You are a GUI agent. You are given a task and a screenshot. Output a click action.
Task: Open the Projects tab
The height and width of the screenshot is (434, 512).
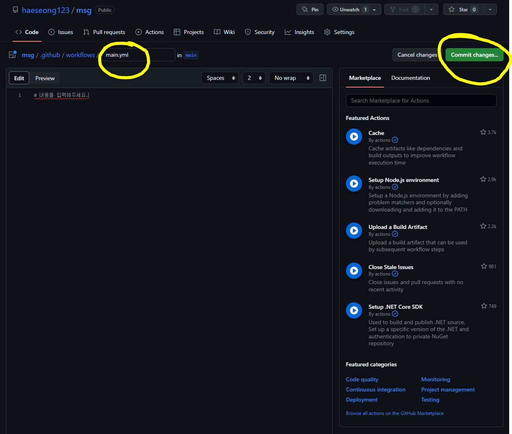point(189,32)
